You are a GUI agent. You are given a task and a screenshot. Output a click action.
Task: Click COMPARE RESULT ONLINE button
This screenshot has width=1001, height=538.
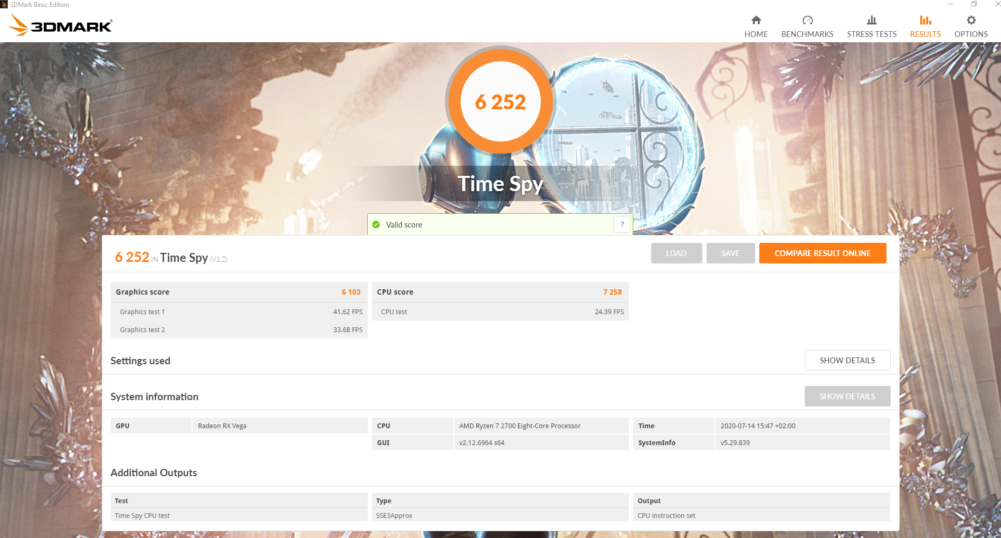coord(823,253)
